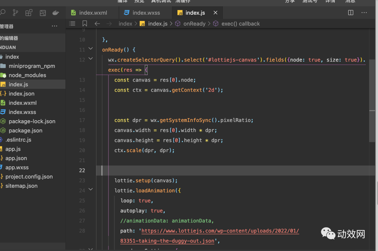Image resolution: width=378 pixels, height=251 pixels.
Task: Go back with the left arrow icon
Action: point(97,24)
